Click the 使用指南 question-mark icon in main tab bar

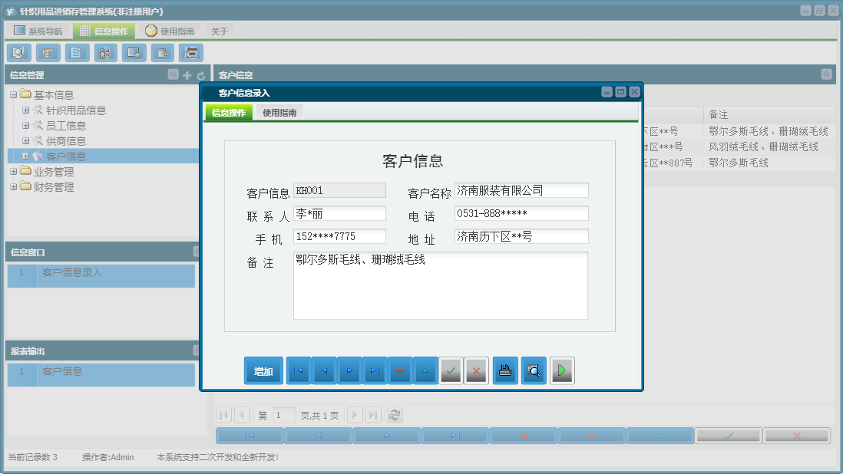151,31
